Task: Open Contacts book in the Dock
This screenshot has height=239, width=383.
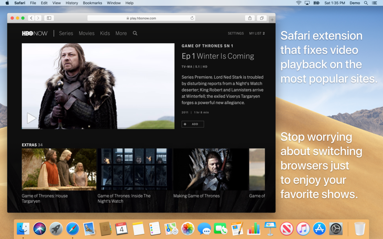Action: 105,229
